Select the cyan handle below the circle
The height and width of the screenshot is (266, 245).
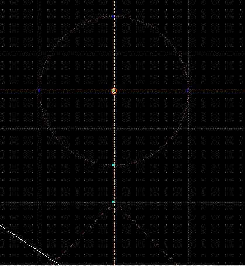pyautogui.click(x=113, y=202)
